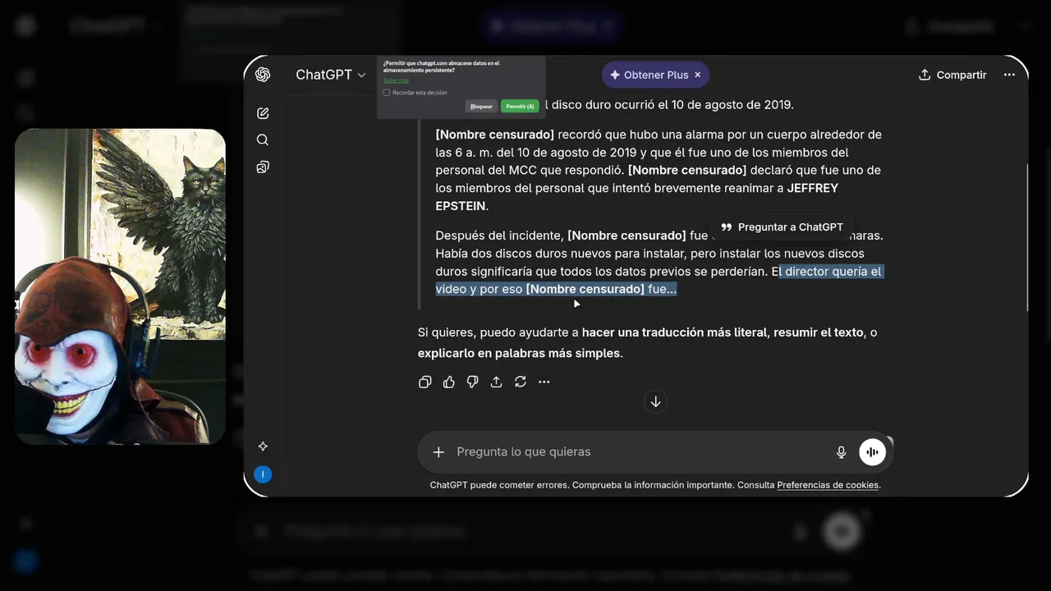Viewport: 1051px width, 591px height.
Task: Open the blue user profile avatar
Action: (263, 474)
